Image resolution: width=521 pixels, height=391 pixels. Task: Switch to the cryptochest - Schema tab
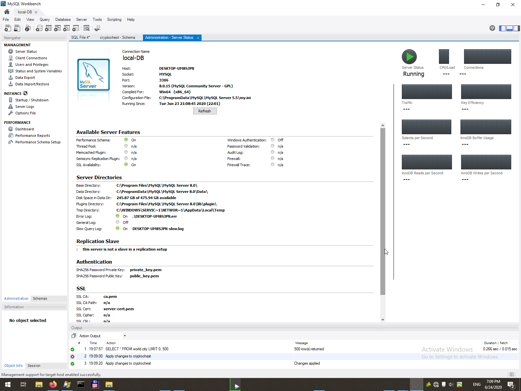coord(118,37)
